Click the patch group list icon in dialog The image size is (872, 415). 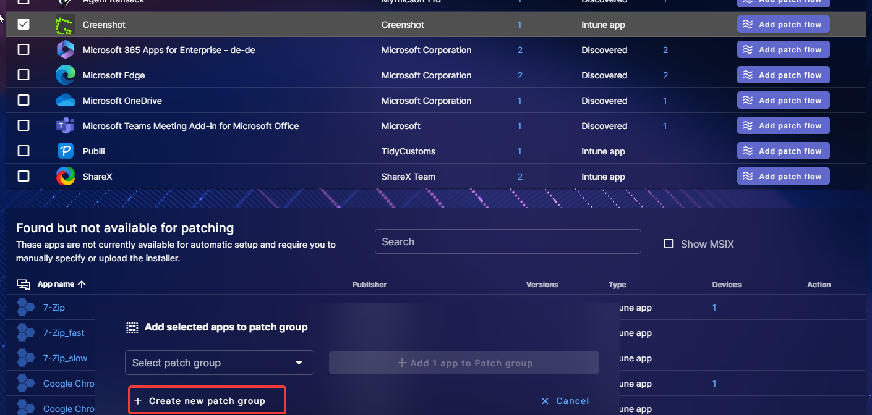click(132, 327)
